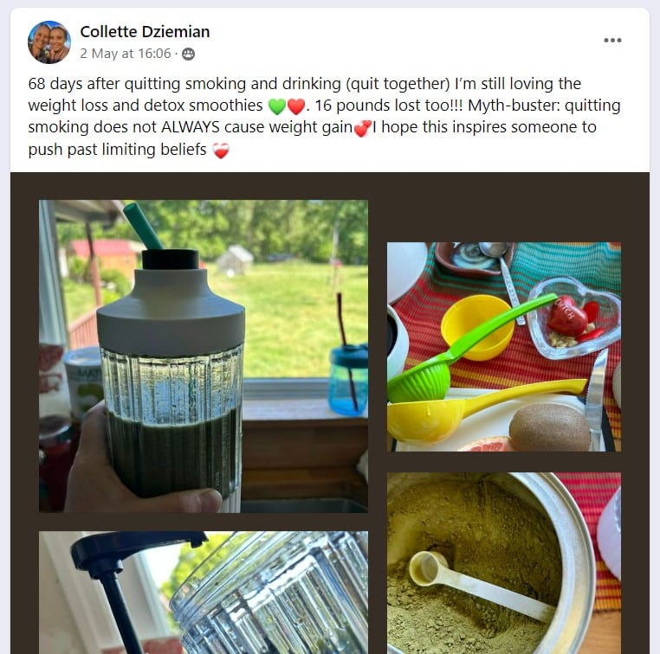Open the post options three-dot menu
The image size is (660, 654).
(x=612, y=41)
